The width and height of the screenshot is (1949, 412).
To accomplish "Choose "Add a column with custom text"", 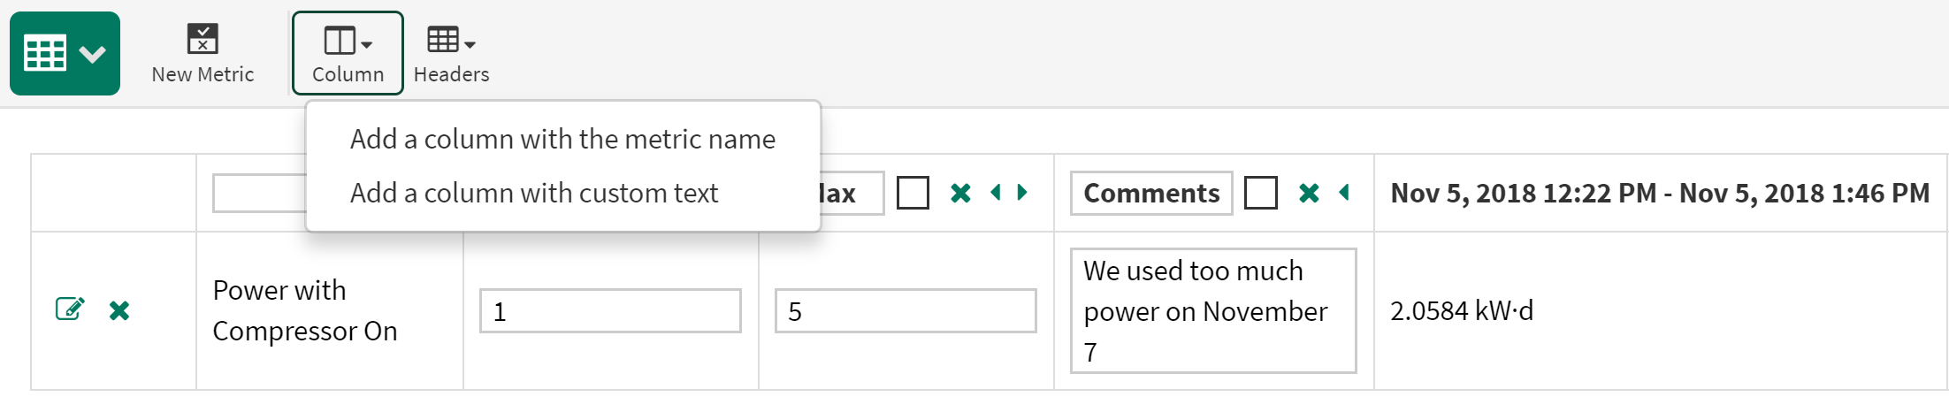I will pos(534,194).
